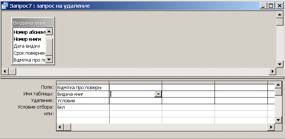This screenshot has width=285, height=139.
Task: Select the 'Дата видачі' field
Action: (x=29, y=46)
